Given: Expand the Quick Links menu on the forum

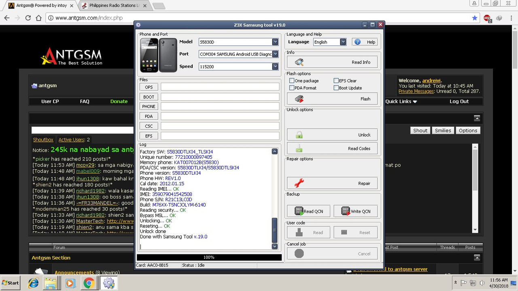Looking at the screenshot, I should (x=401, y=101).
